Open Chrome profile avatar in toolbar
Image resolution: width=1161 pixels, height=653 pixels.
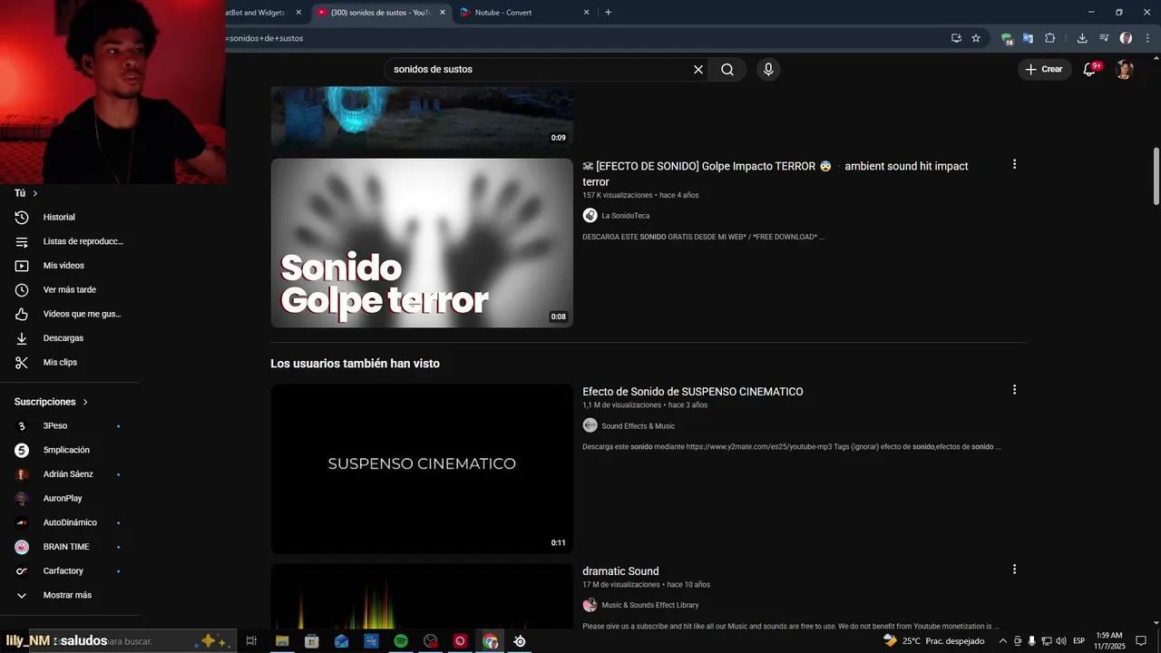click(1126, 38)
